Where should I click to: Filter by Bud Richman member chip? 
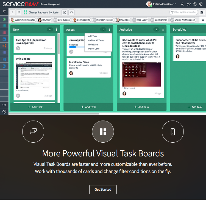point(159,20)
